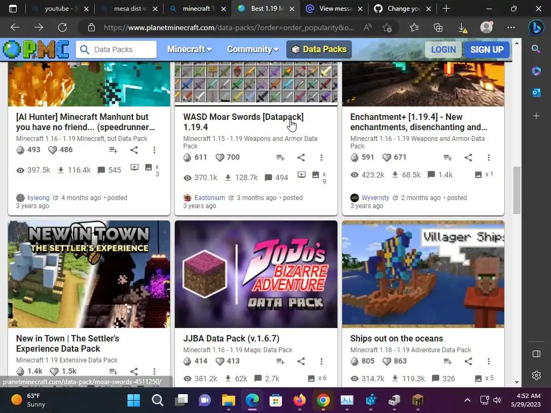Expand the Community dropdown menu
Image resolution: width=551 pixels, height=413 pixels.
pos(253,49)
